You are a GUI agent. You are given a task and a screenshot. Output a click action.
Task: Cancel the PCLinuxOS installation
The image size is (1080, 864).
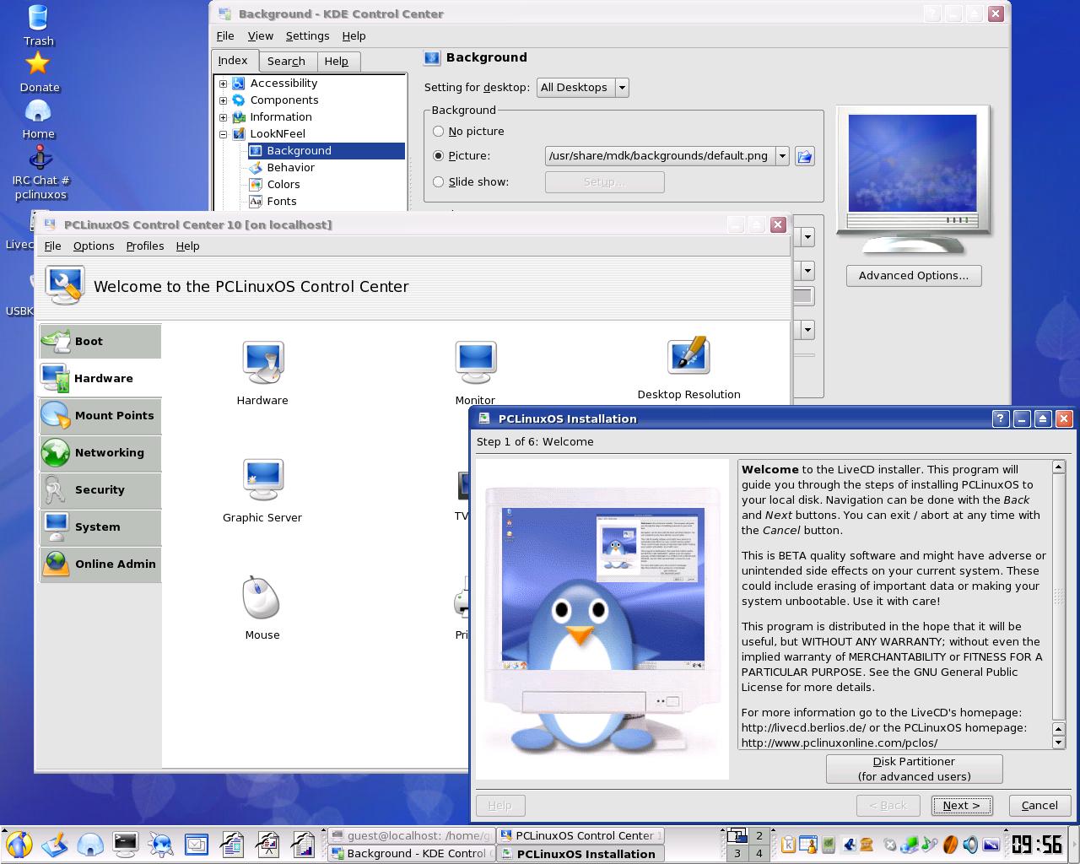click(x=1039, y=806)
